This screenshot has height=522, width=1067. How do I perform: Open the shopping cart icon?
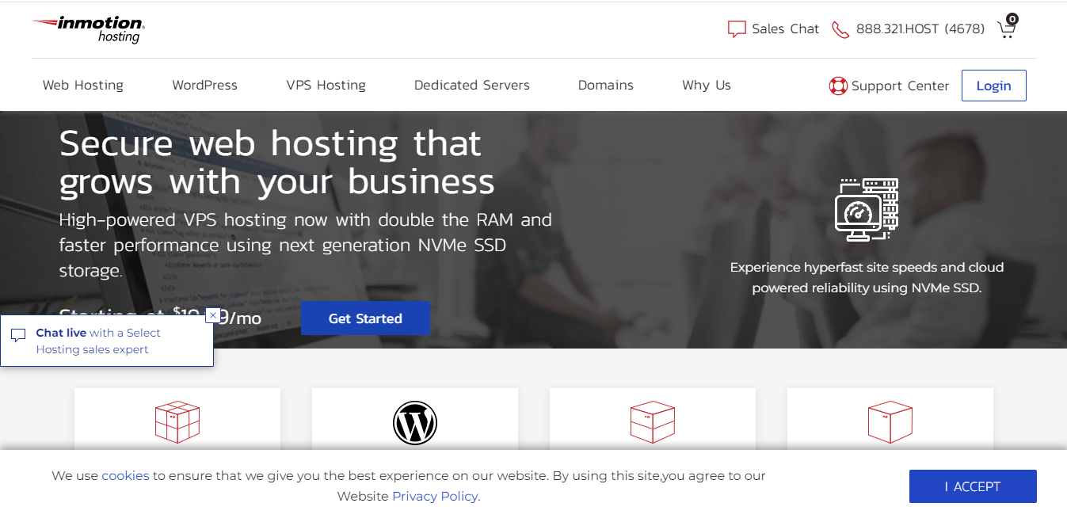[x=1006, y=29]
